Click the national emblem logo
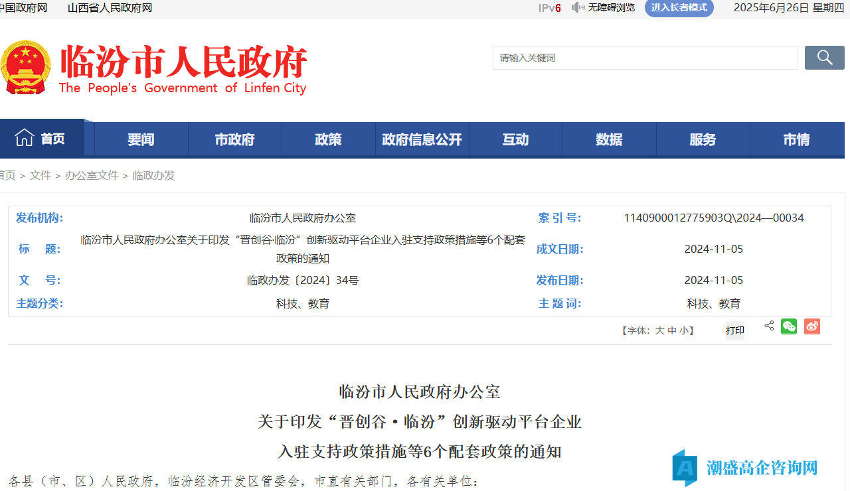The width and height of the screenshot is (850, 491). [x=25, y=67]
